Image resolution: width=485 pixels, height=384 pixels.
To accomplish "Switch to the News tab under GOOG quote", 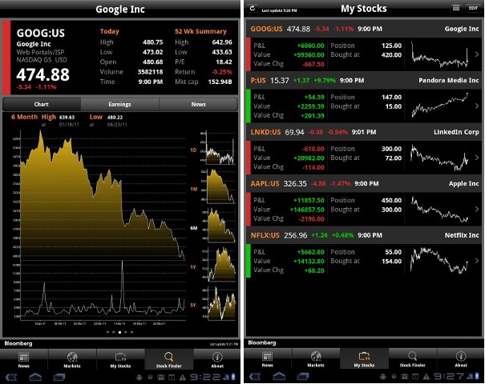I will (x=199, y=104).
